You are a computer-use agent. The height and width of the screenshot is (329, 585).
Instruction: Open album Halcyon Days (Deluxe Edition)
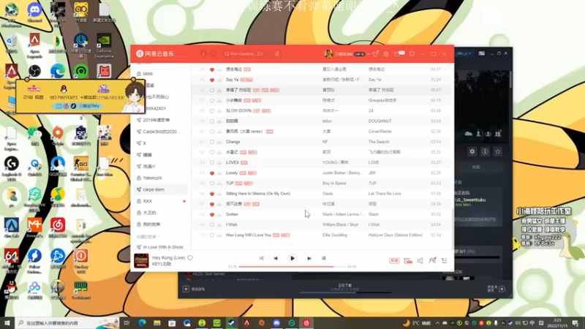coord(396,235)
